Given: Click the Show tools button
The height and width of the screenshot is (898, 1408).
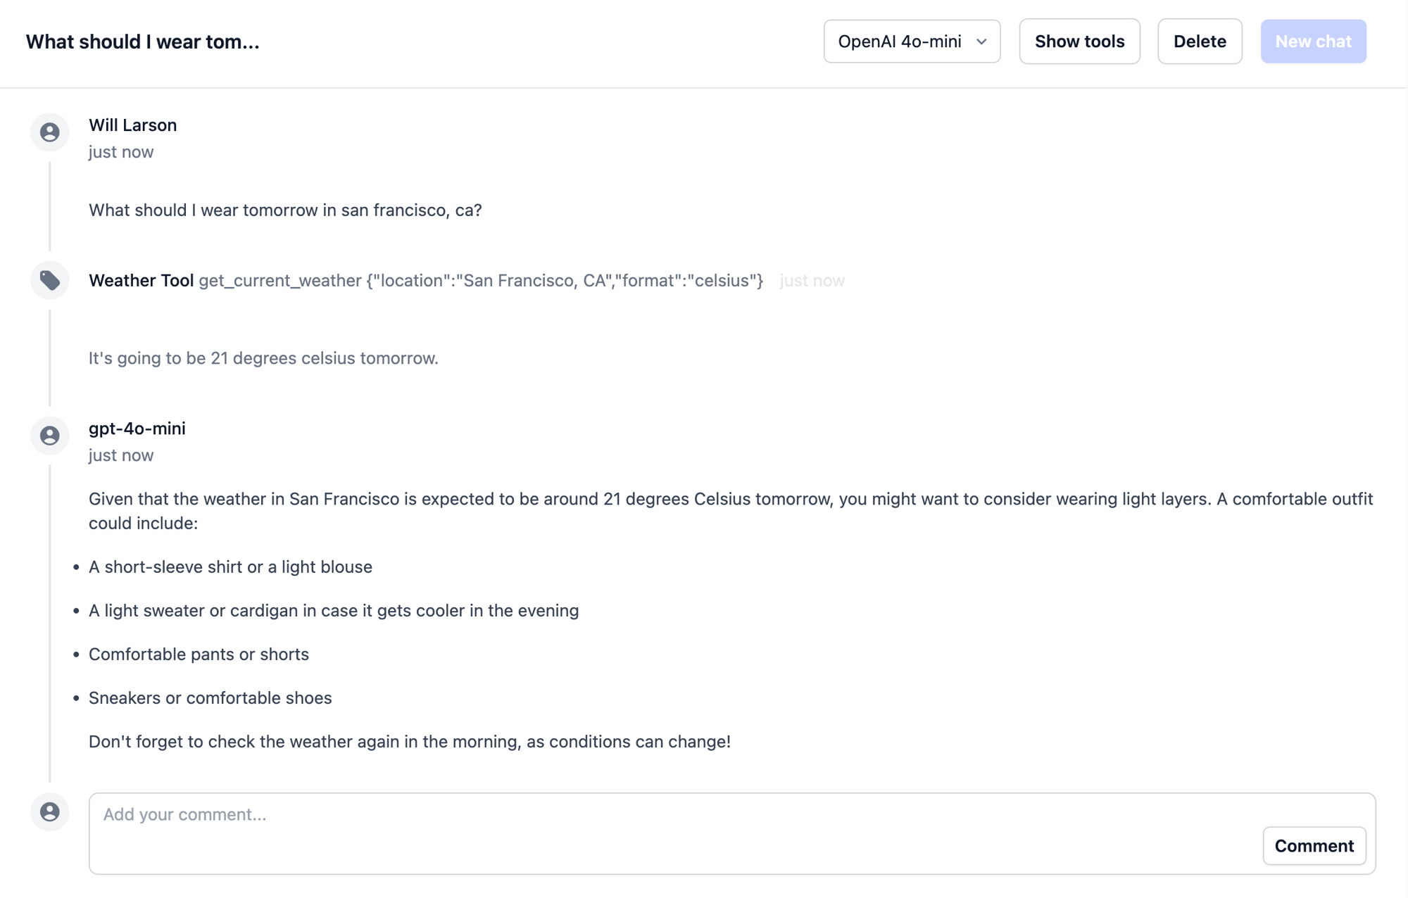Looking at the screenshot, I should point(1079,42).
